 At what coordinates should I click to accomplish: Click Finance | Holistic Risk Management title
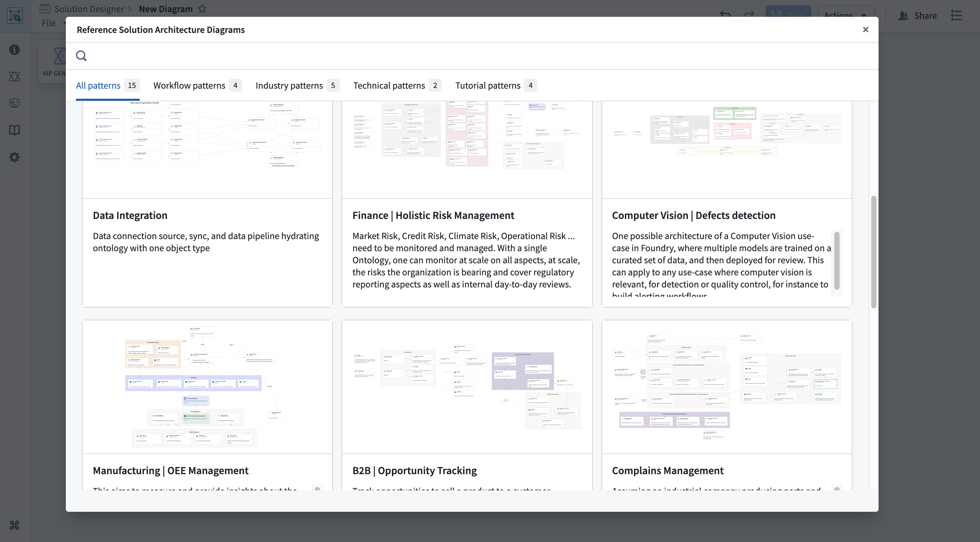[433, 215]
